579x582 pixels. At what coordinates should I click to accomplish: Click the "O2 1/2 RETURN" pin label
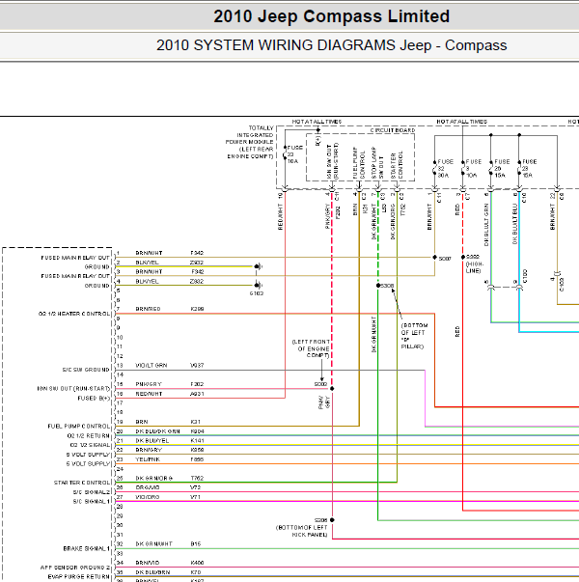click(89, 435)
